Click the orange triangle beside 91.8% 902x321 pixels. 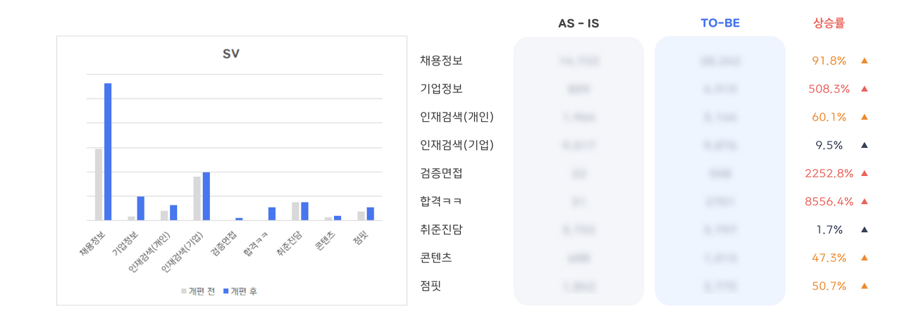864,61
